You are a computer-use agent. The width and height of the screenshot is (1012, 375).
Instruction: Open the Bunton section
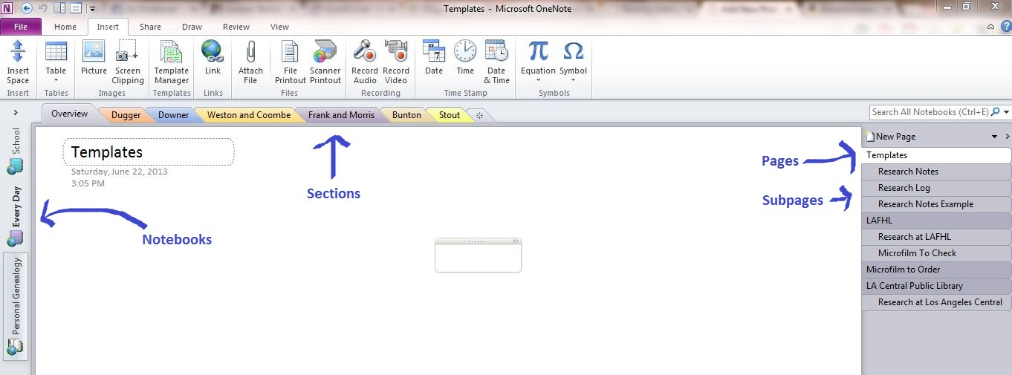click(406, 115)
